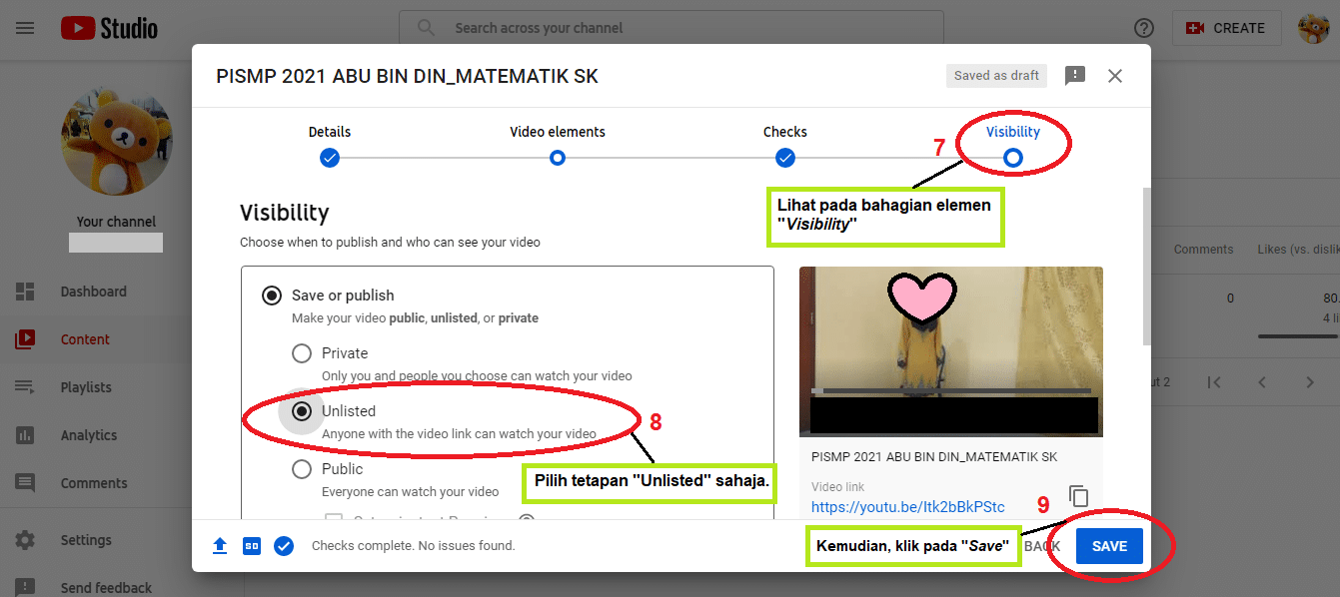The image size is (1340, 597).
Task: Go to the Details step
Action: (x=330, y=157)
